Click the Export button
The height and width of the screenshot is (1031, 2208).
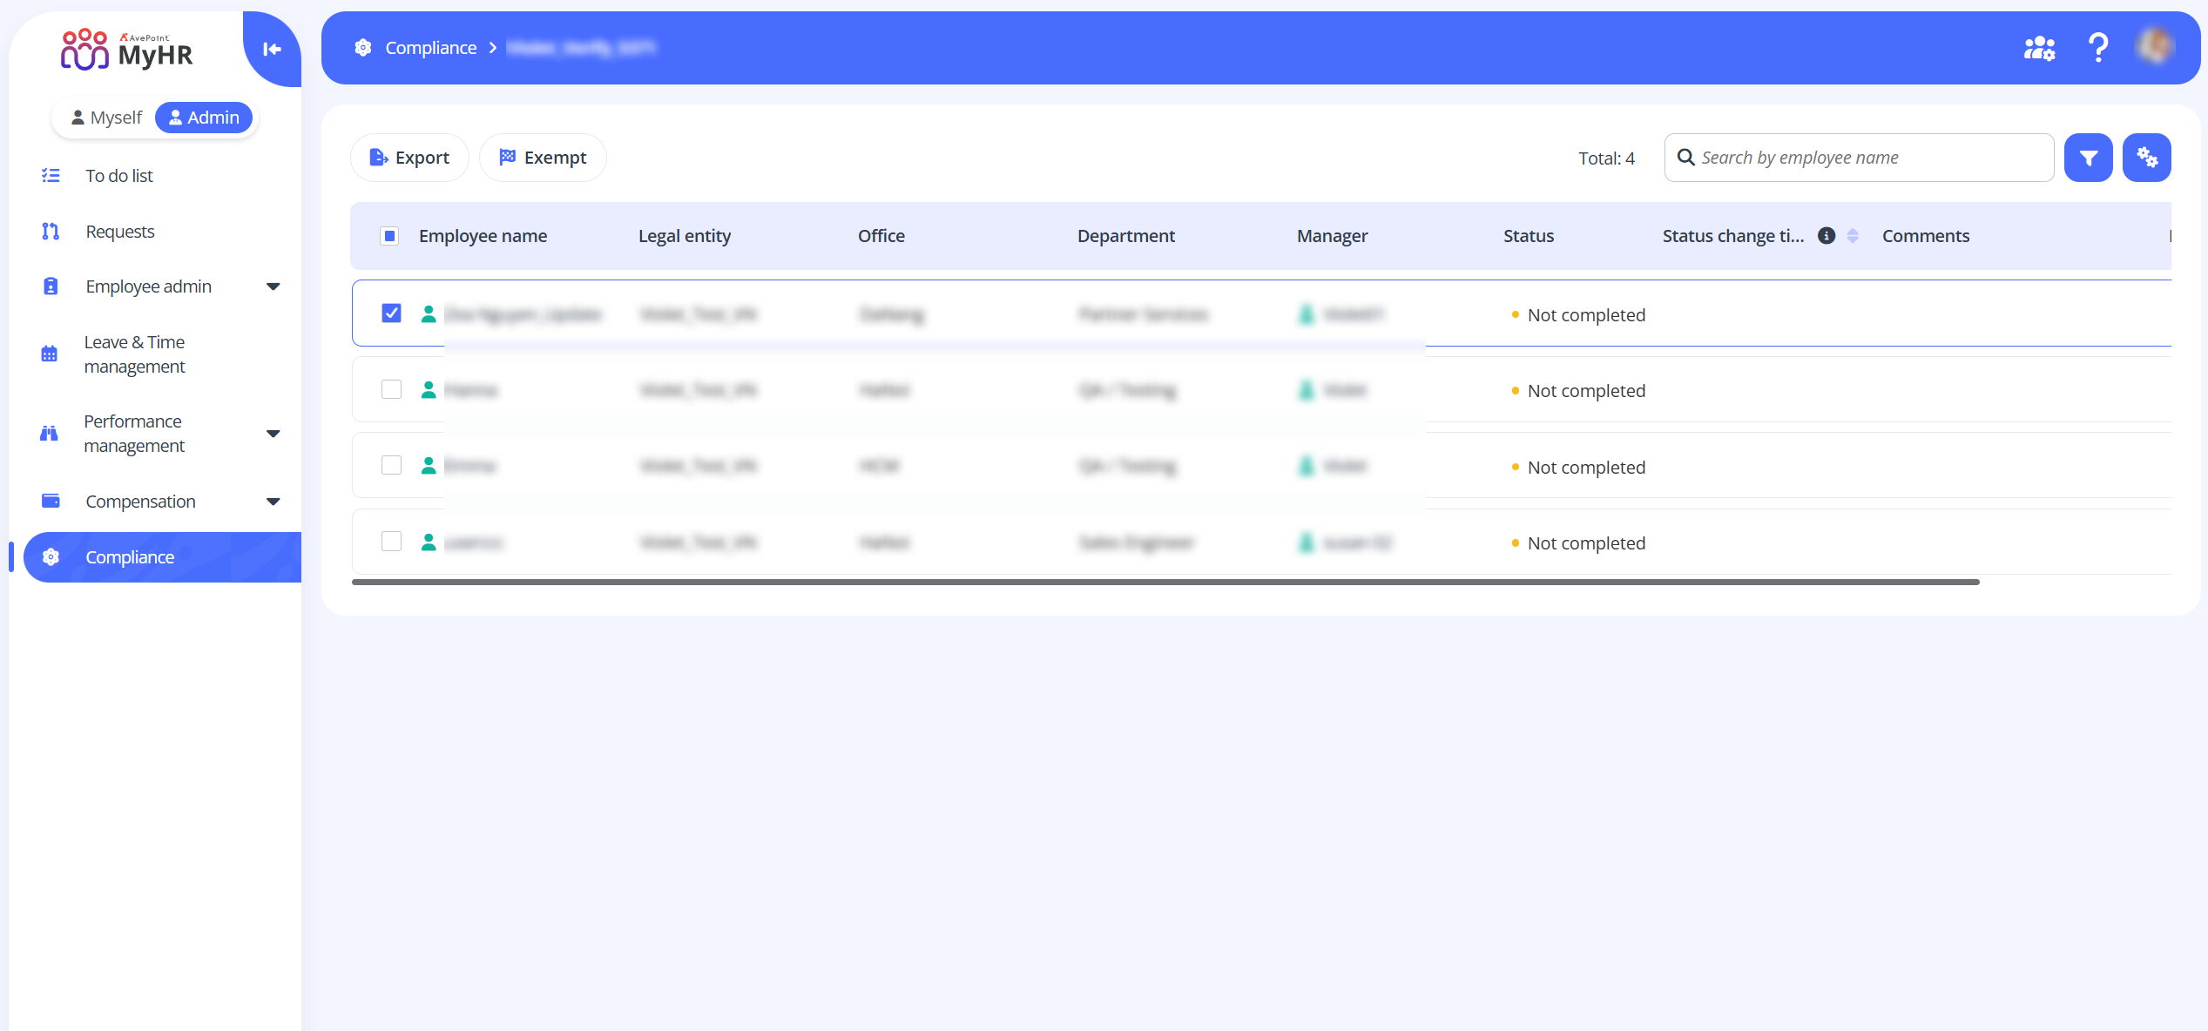pos(409,158)
